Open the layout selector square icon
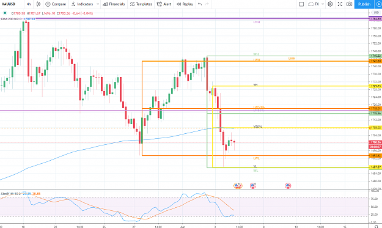Screen dimensions: 382x228 point(301,4)
